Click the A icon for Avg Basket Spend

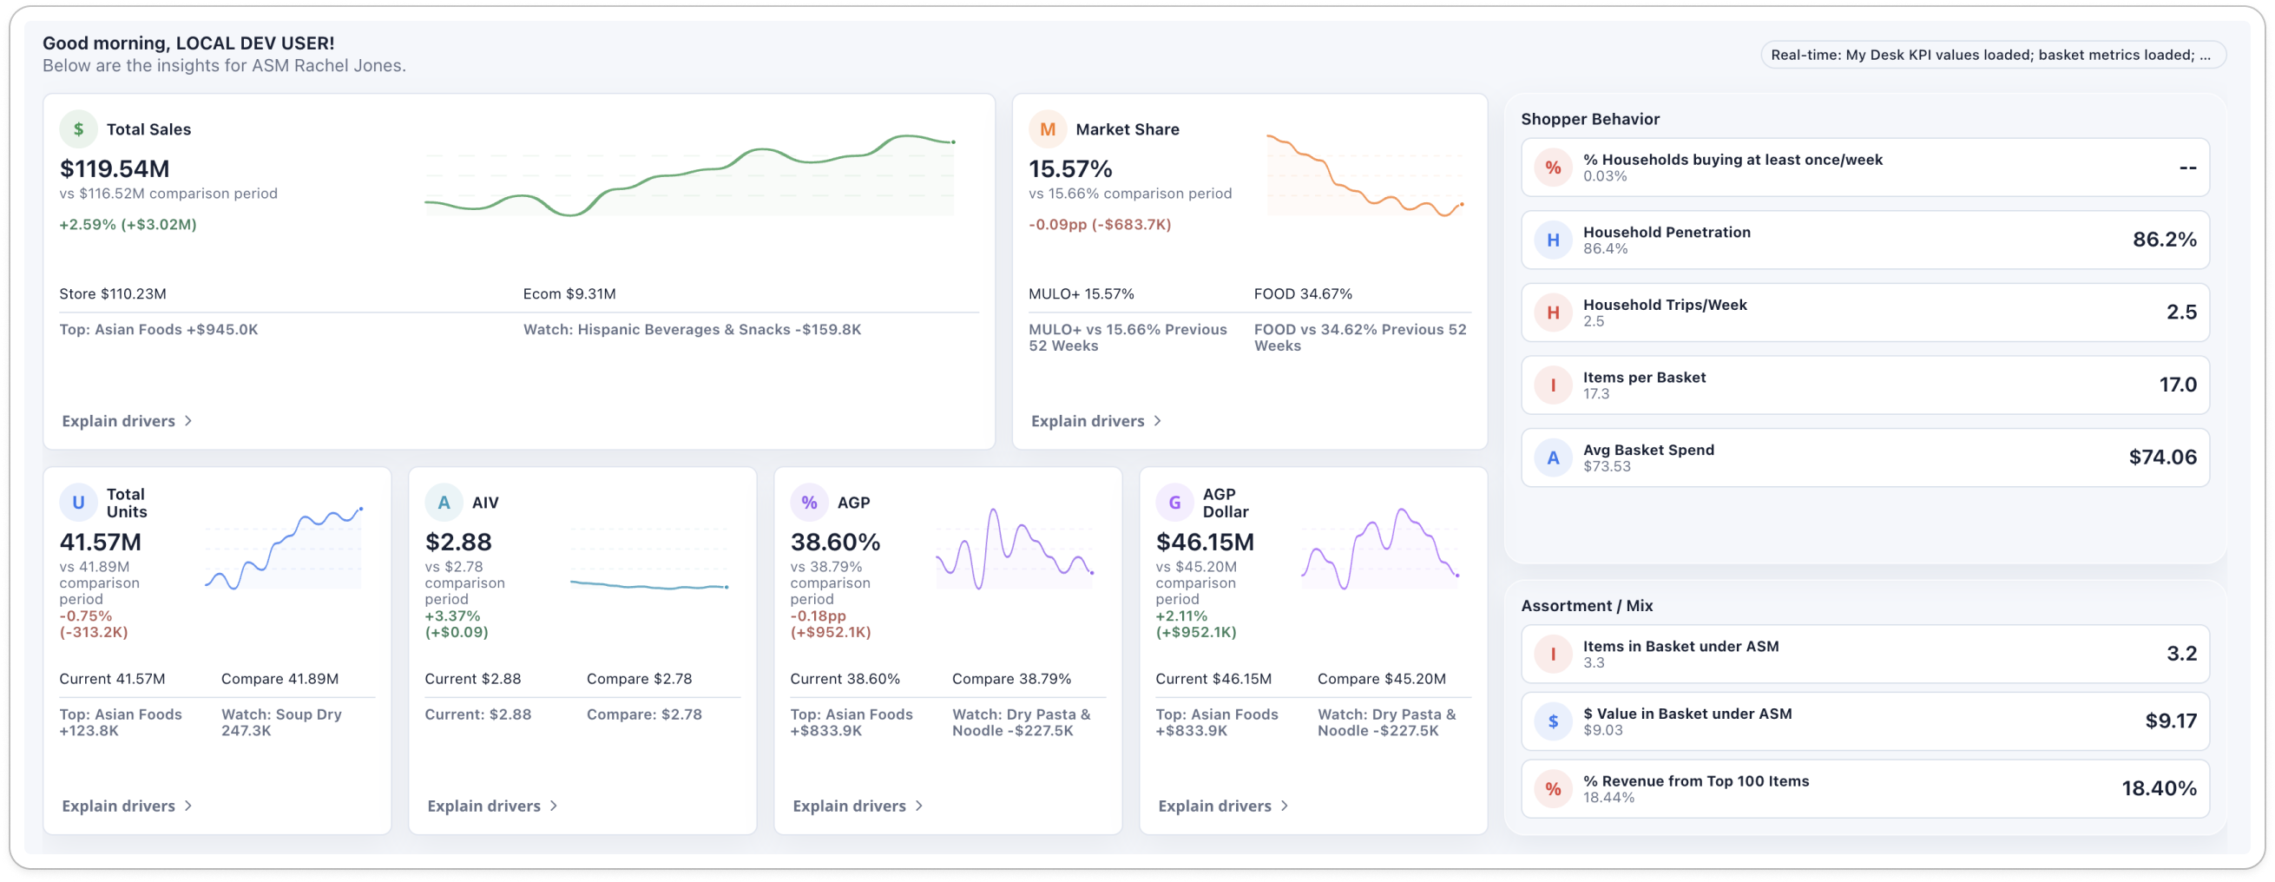(1553, 457)
